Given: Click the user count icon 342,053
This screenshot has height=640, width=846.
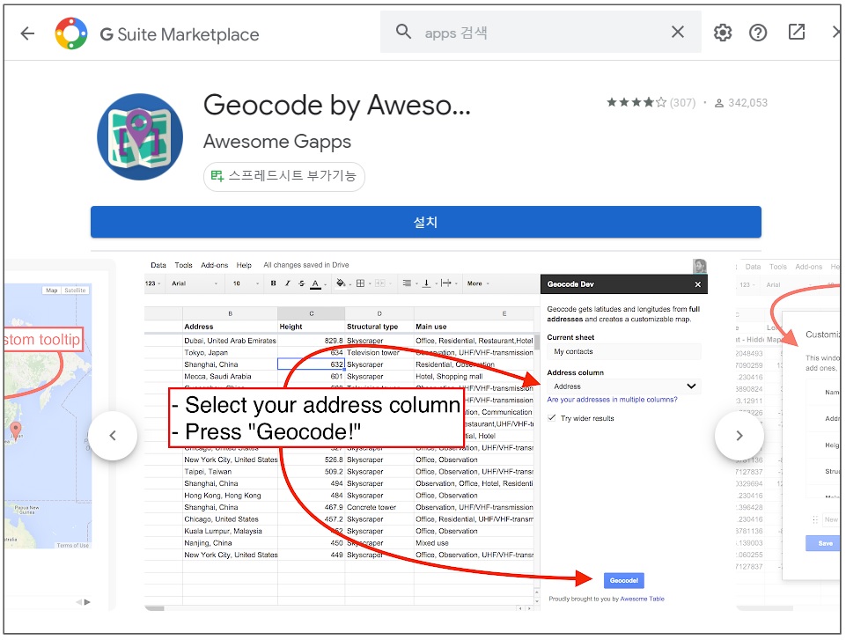Looking at the screenshot, I should (718, 103).
